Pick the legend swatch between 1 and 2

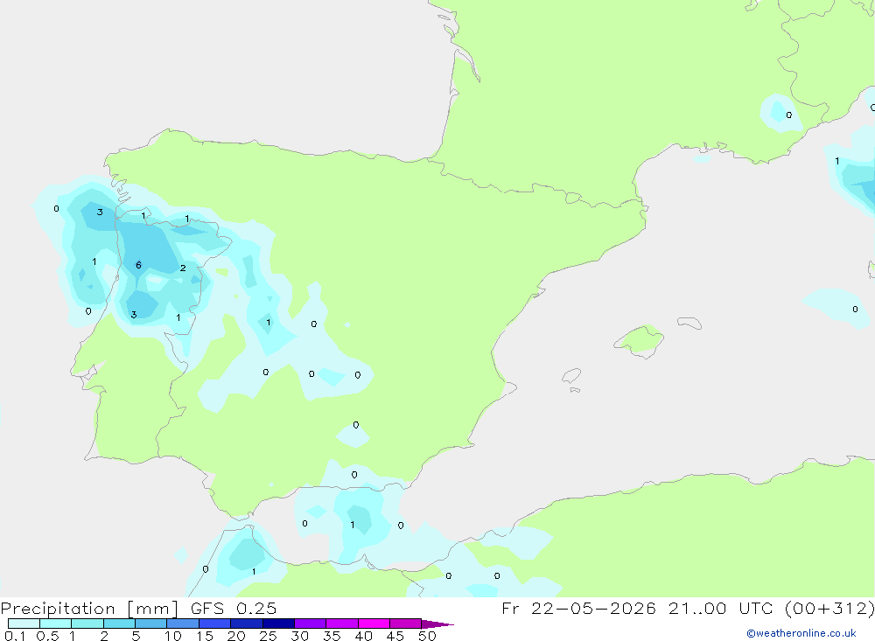pyautogui.click(x=87, y=624)
